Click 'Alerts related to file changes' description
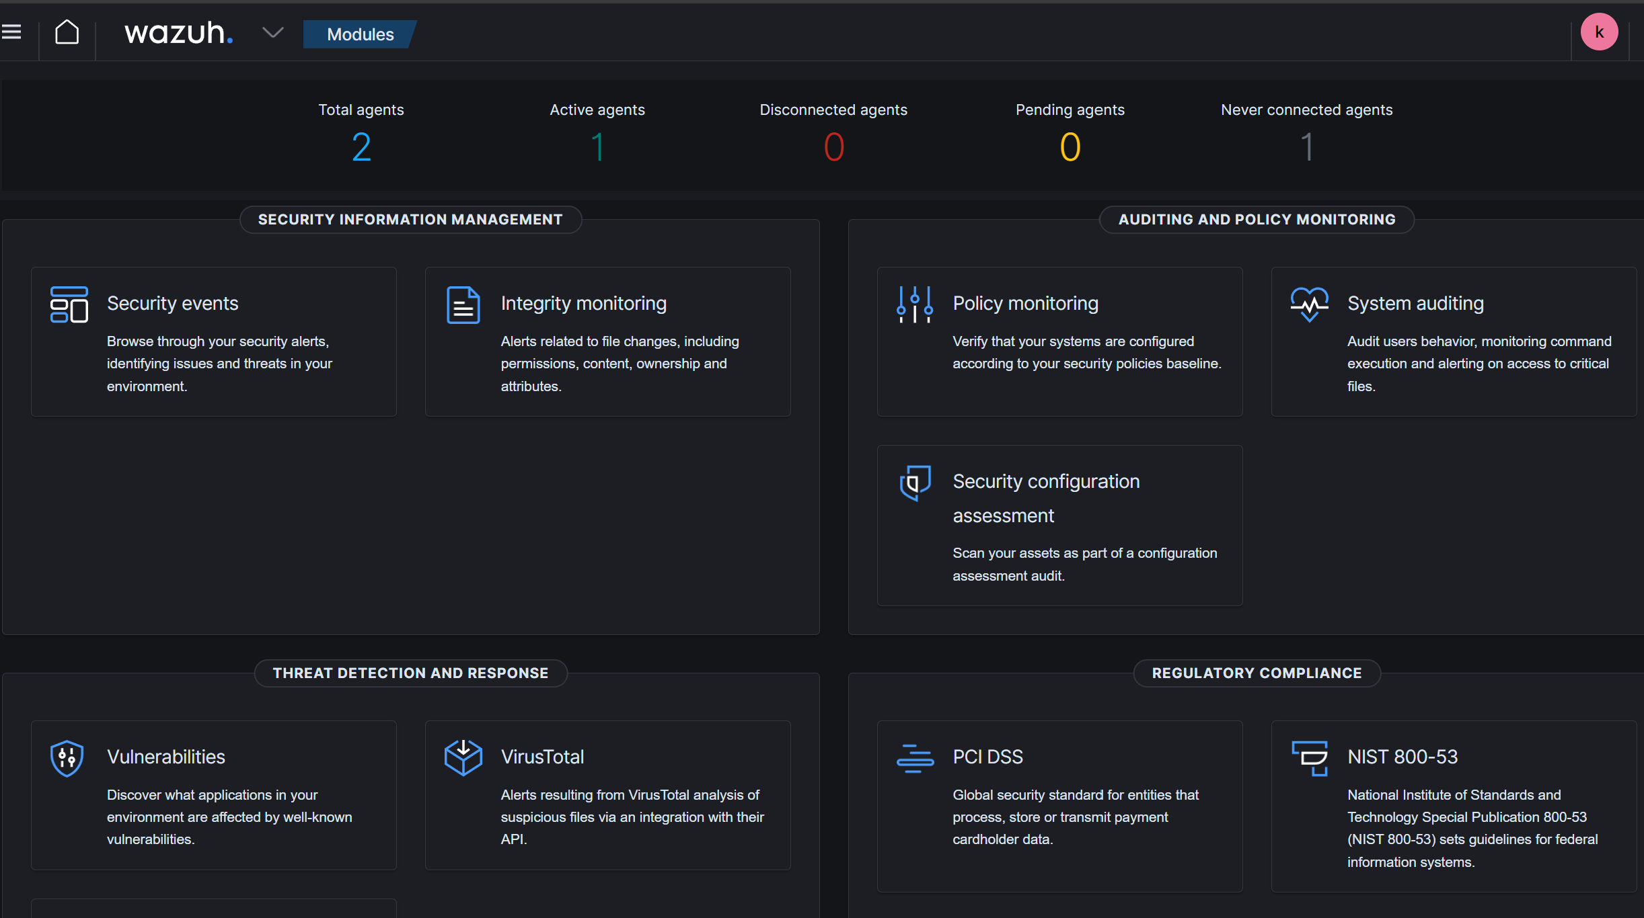1644x918 pixels. pos(620,364)
